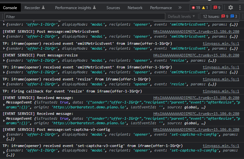The image size is (244, 159).
Task: Focus the console Filter field
Action: pyautogui.click(x=85, y=17)
